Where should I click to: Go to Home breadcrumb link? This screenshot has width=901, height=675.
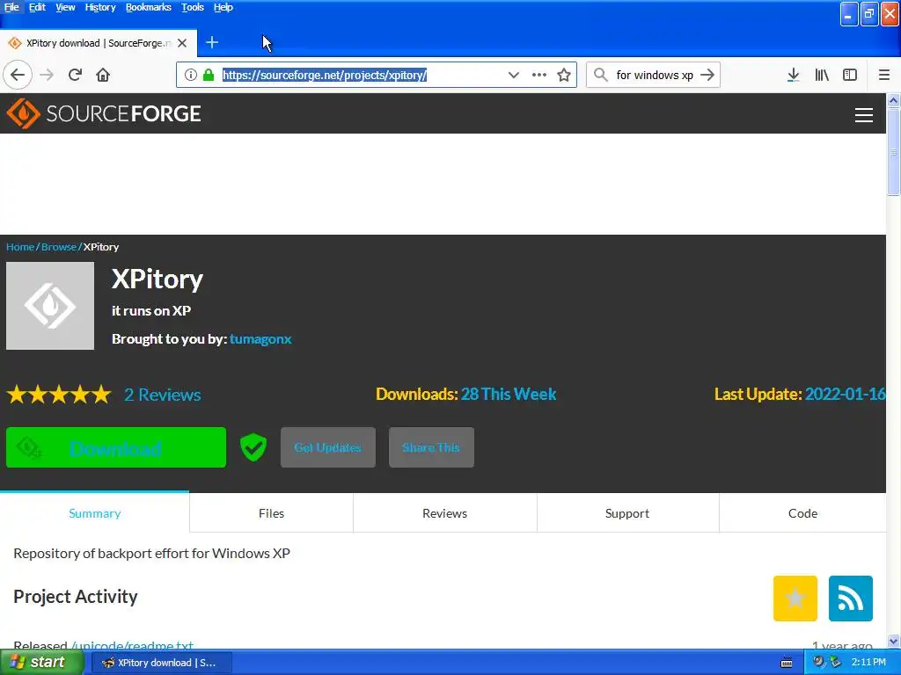tap(20, 247)
